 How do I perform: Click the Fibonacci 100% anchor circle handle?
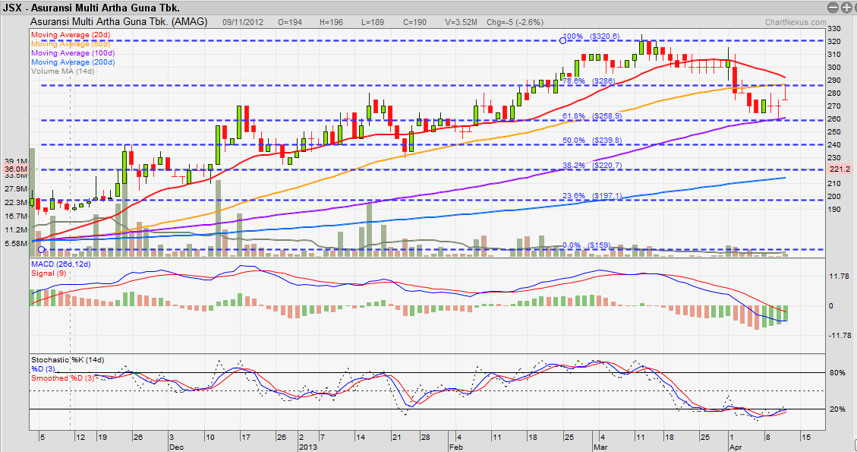562,40
